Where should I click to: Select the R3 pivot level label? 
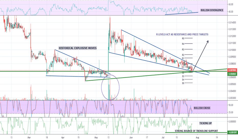183,49
